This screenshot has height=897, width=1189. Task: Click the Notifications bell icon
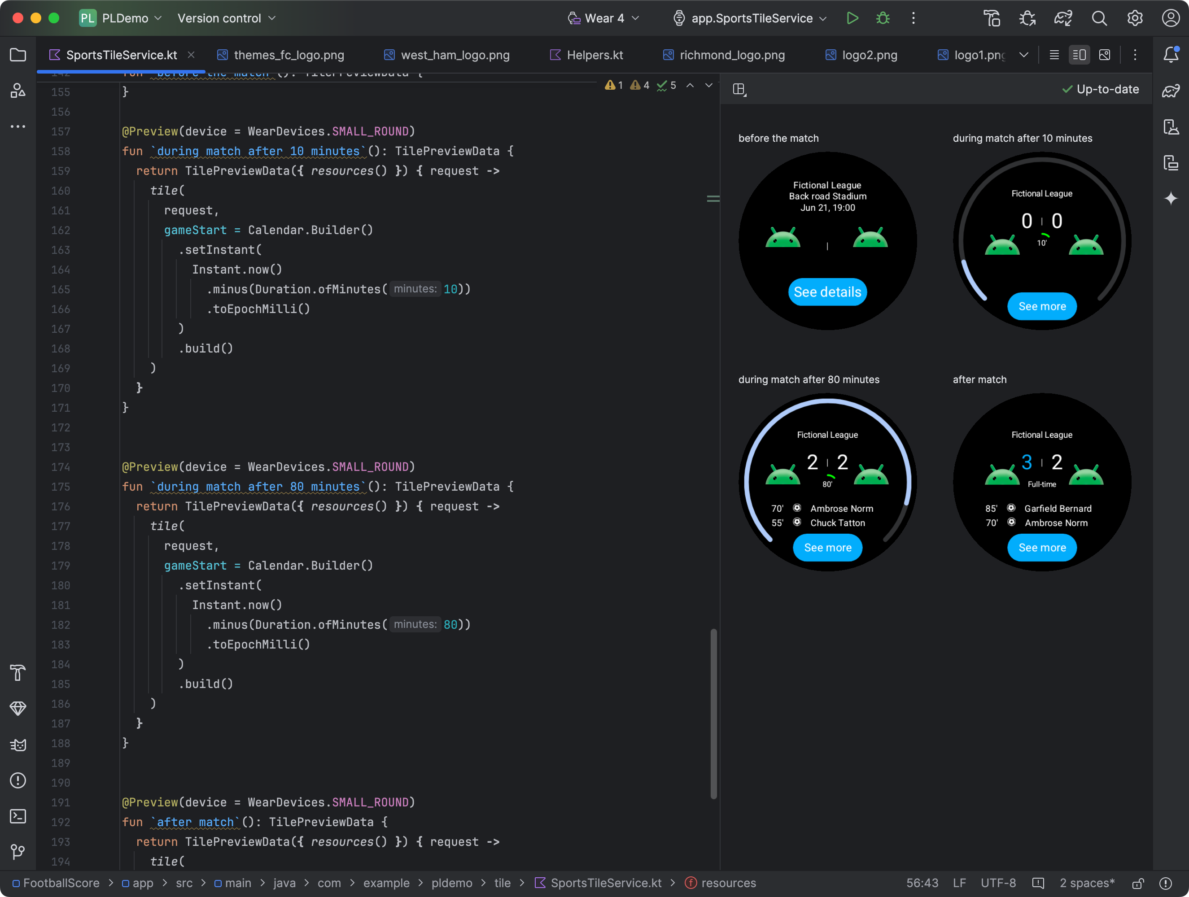pos(1170,55)
